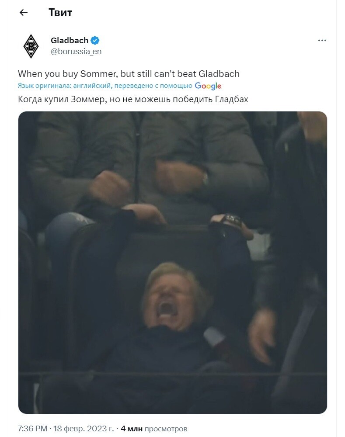Click the 4 млн просмотров view count

click(x=153, y=428)
